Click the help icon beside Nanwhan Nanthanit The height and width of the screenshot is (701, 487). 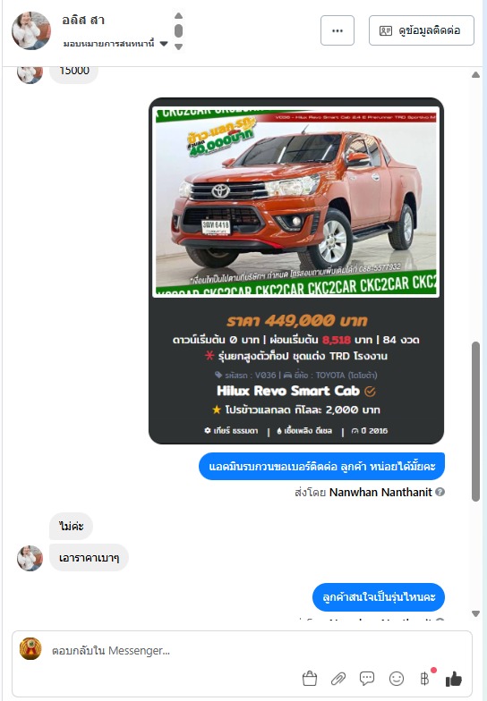pyautogui.click(x=440, y=492)
